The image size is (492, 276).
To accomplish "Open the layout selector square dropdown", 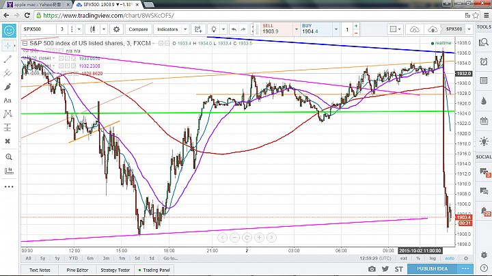I will point(395,29).
